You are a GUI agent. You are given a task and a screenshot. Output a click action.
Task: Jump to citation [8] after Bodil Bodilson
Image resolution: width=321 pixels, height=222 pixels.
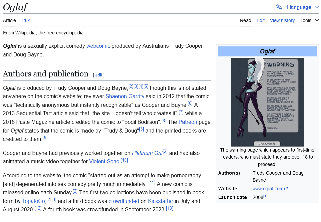164,121
